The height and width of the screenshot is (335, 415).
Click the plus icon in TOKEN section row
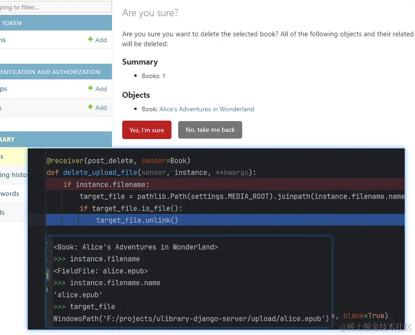coord(90,39)
